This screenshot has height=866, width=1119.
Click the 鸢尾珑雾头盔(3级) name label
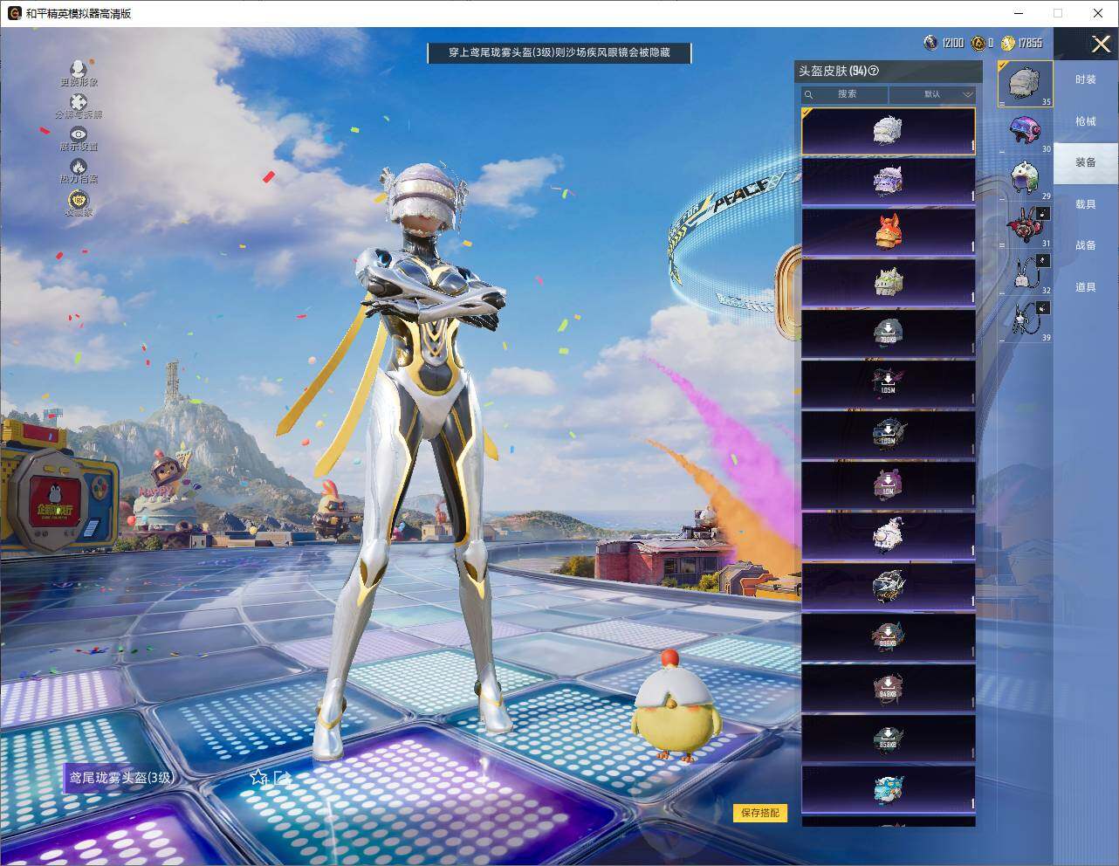[x=121, y=777]
